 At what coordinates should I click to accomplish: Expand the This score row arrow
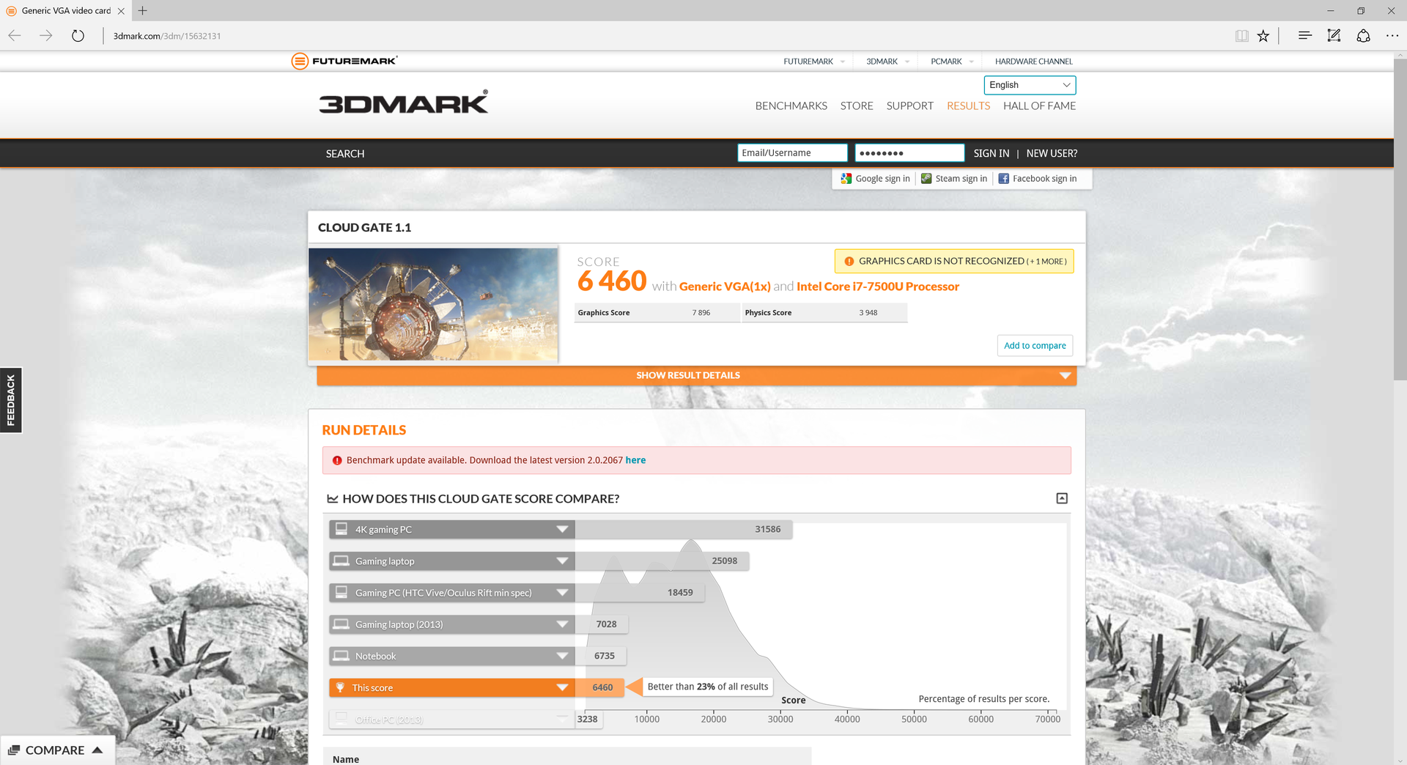click(x=562, y=687)
